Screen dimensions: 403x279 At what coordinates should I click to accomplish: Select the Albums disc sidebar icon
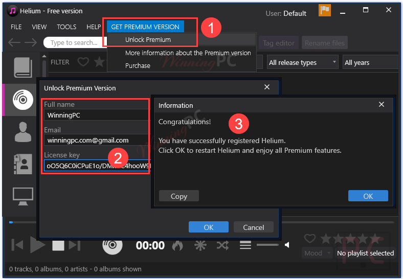tap(23, 100)
